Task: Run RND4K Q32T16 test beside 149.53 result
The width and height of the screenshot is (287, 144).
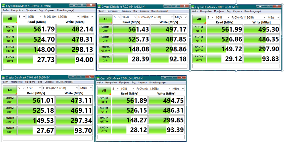Action: point(10,120)
